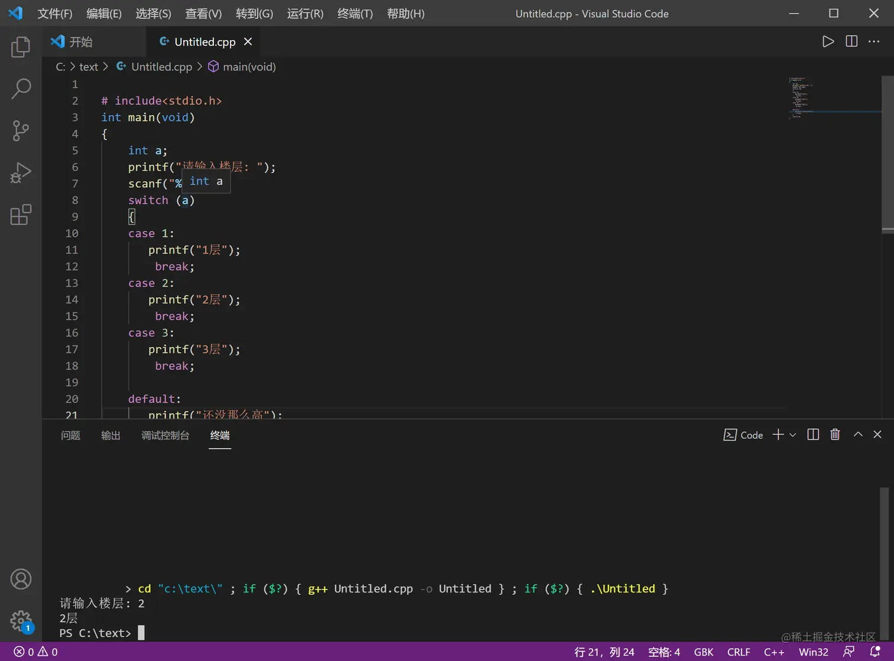
Task: Open the terminal launch profile dropdown
Action: [793, 435]
